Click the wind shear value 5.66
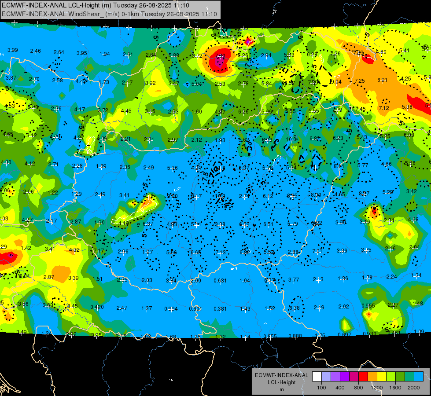Screen dimensions: 431x396 [172, 252]
